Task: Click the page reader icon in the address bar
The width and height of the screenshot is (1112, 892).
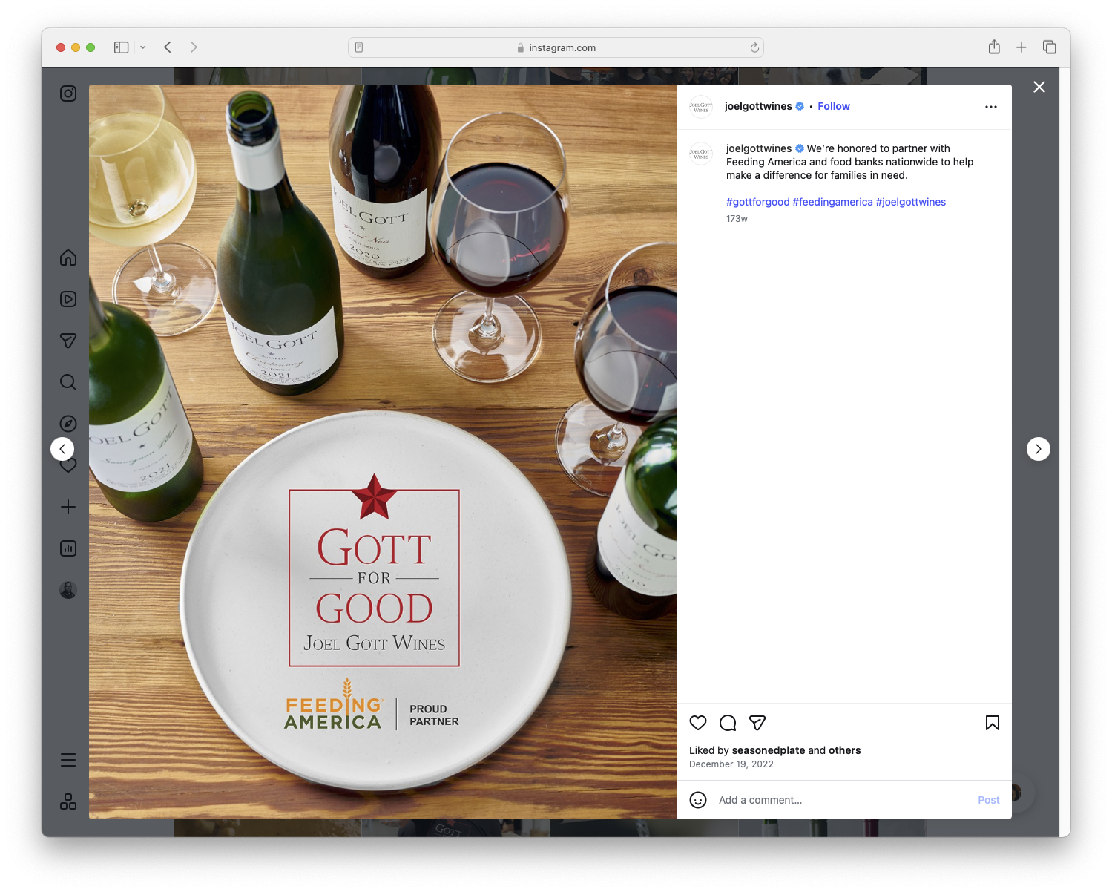Action: pyautogui.click(x=359, y=47)
